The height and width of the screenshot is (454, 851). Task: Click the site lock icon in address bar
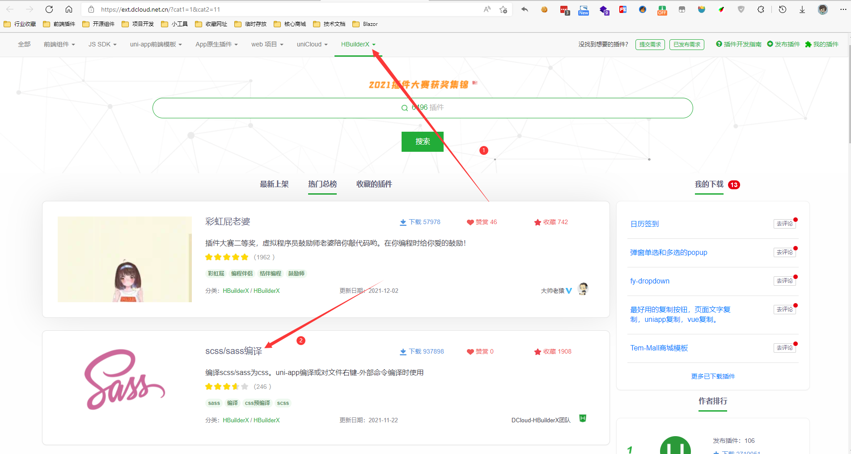pyautogui.click(x=91, y=9)
